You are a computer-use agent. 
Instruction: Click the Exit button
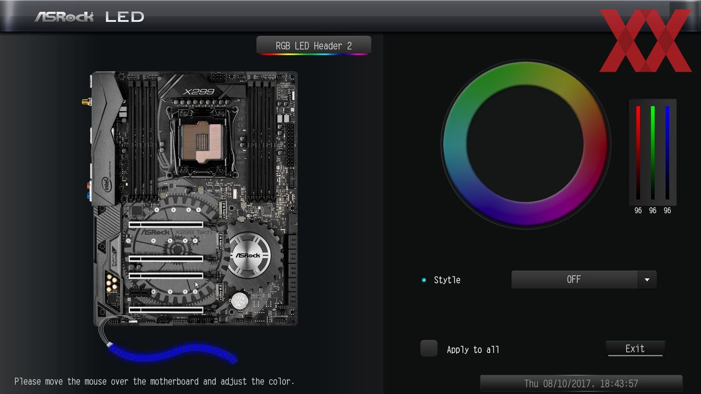(x=635, y=349)
